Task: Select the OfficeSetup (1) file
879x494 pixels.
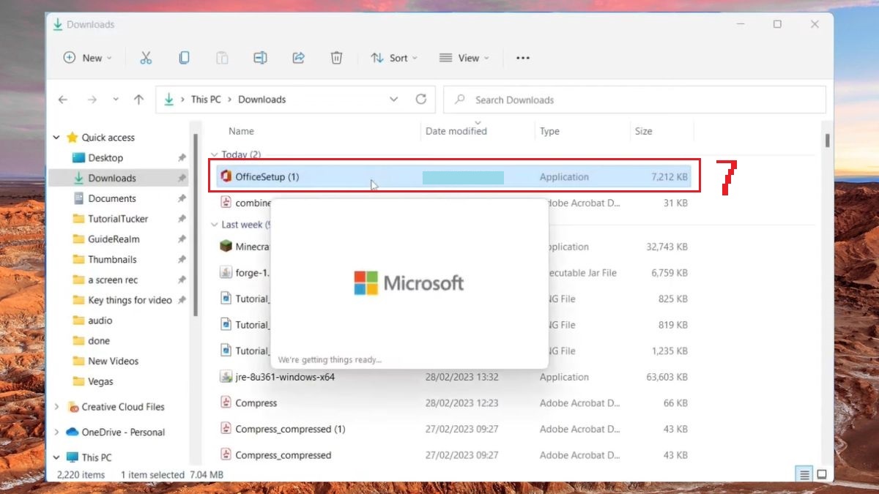Action: pyautogui.click(x=454, y=176)
